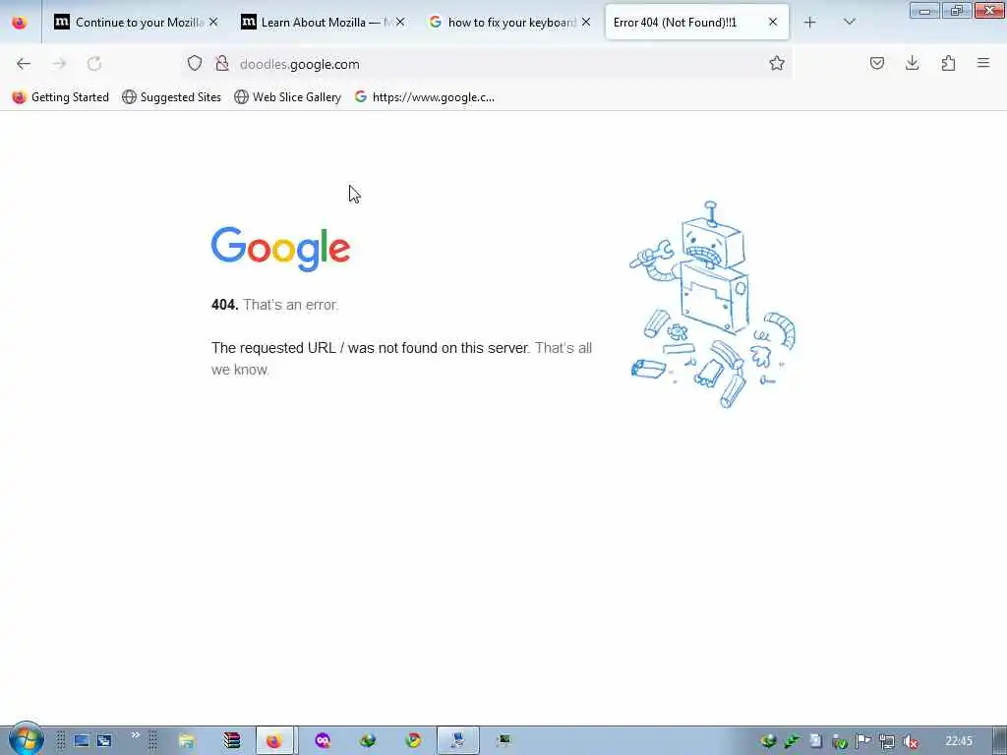Click the taskbar clock showing 22:45
The height and width of the screenshot is (755, 1007).
coord(959,741)
